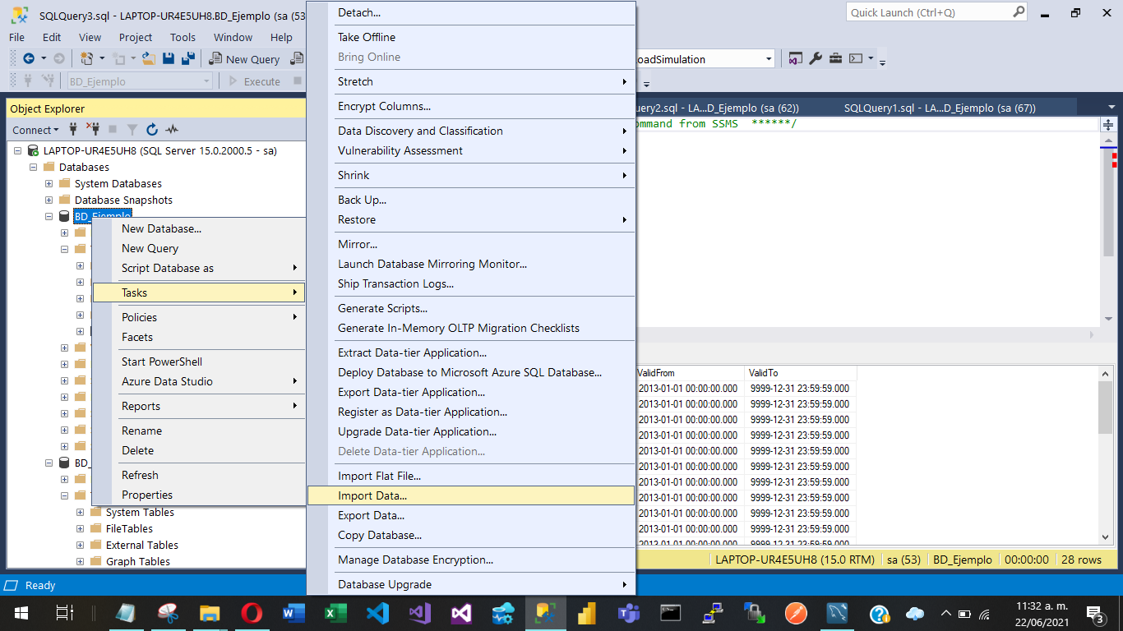1123x631 pixels.
Task: Click the Disconnect plug icon in Object Explorer
Action: (93, 130)
